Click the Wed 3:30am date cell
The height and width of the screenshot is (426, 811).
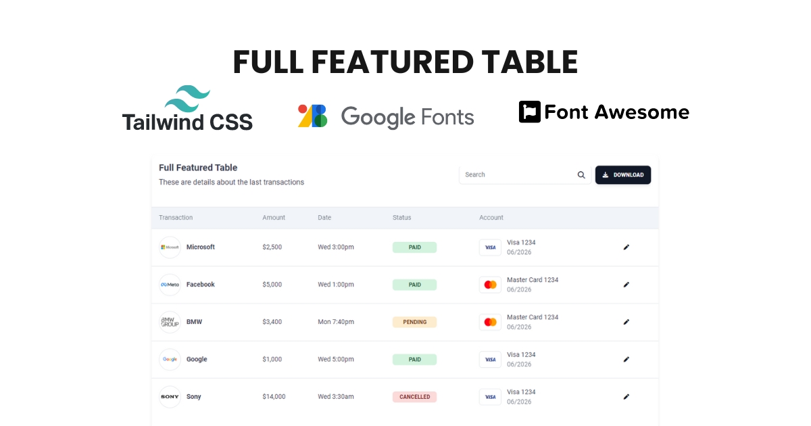coord(336,397)
